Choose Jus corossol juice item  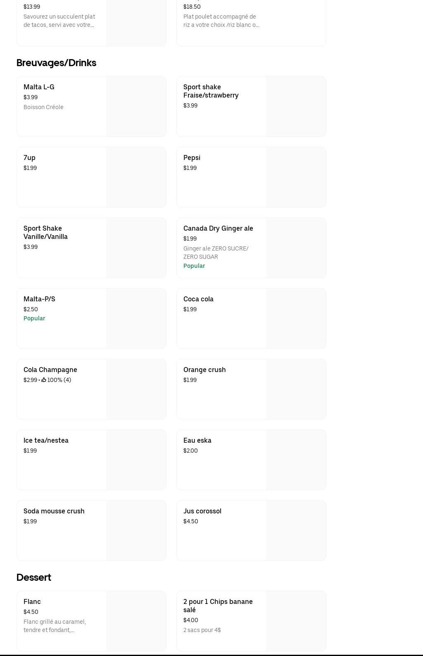coord(202,511)
